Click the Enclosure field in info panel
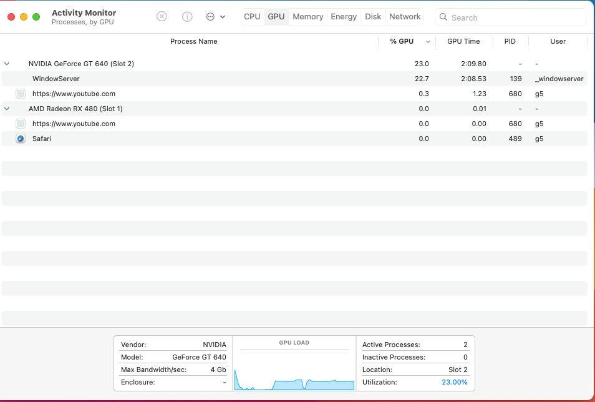Screen dimensions: 595x402 [x=173, y=382]
